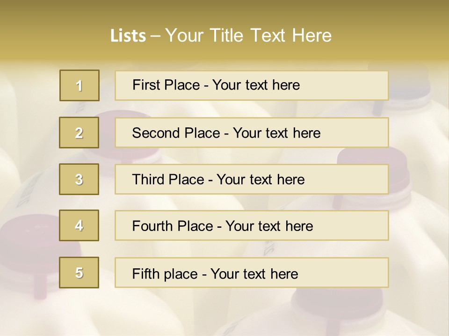This screenshot has width=449, height=336.
Task: Click the word Third in list item three
Action: [x=148, y=179]
